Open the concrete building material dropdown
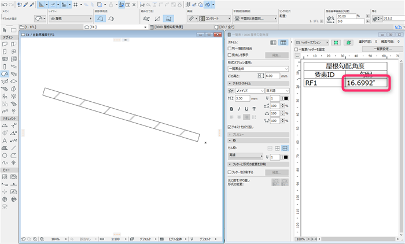 [215, 19]
